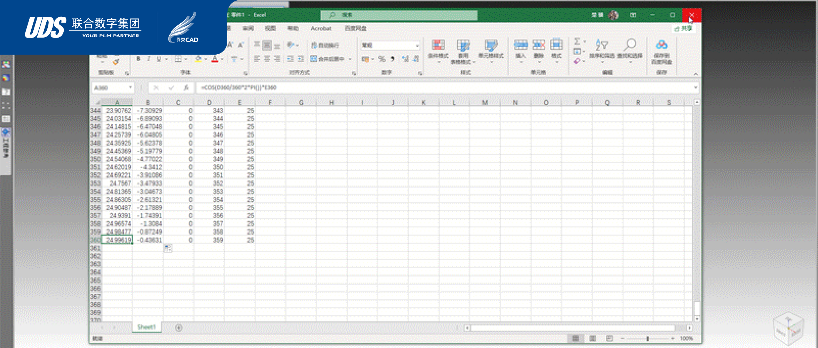818x348 pixels.
Task: Expand the formula bar
Action: coord(695,88)
